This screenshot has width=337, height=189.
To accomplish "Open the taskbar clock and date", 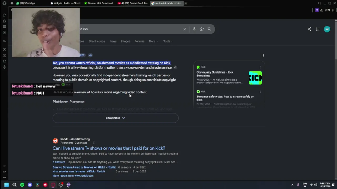I will 325,185.
